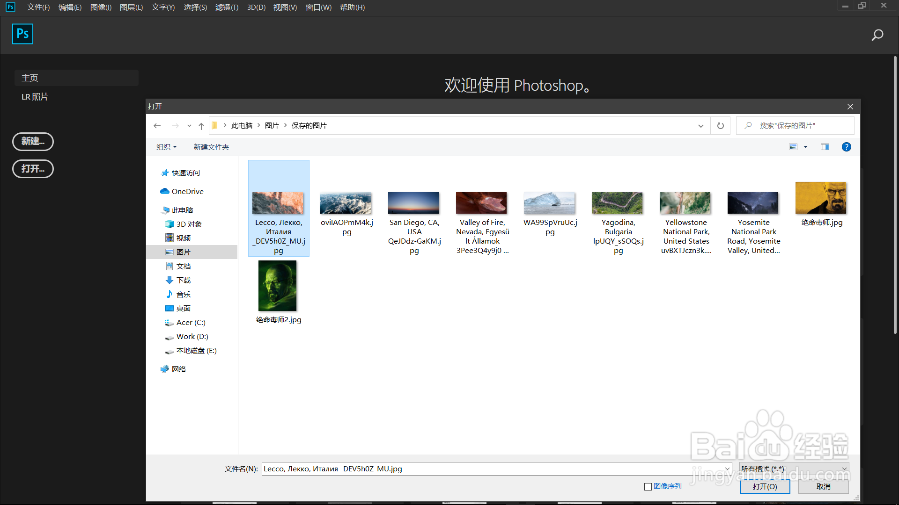Open the 3D(D) menu
The image size is (899, 505).
[x=256, y=7]
